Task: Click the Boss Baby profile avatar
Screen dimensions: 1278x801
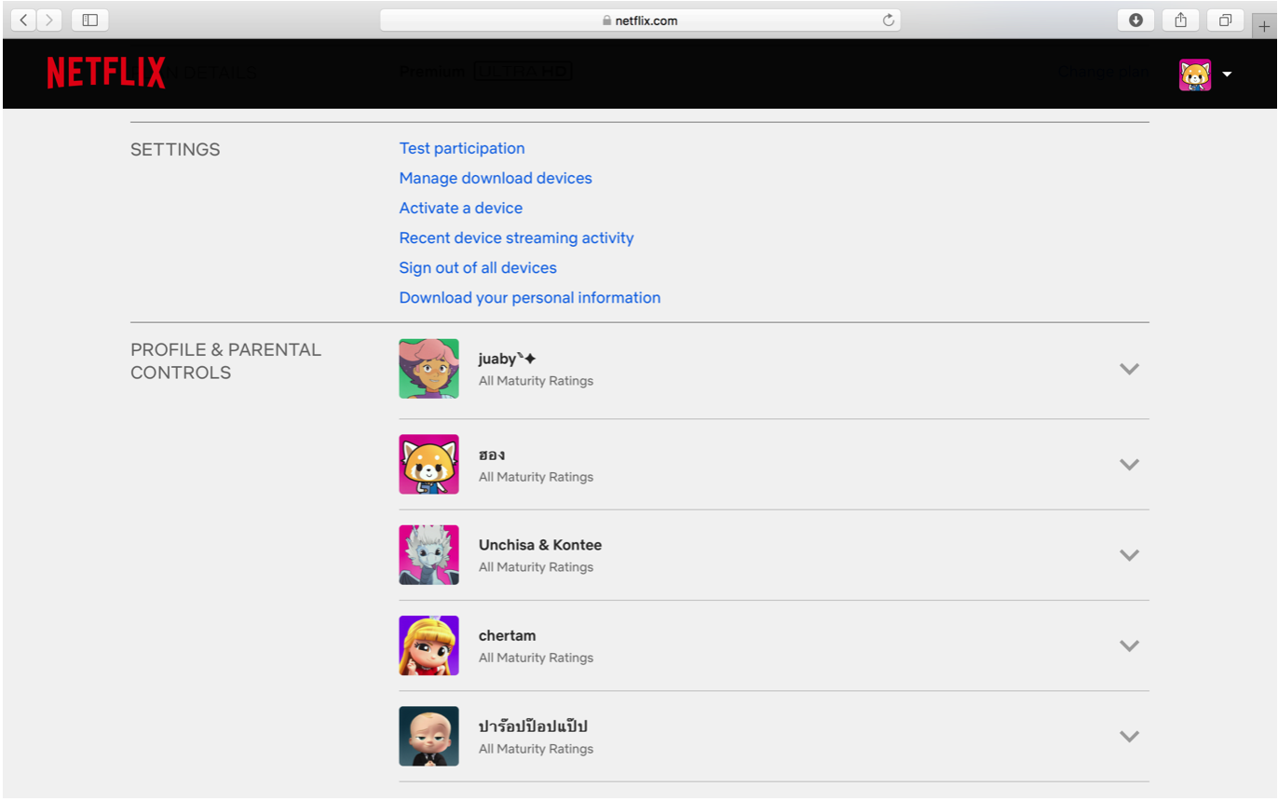Action: pyautogui.click(x=428, y=736)
